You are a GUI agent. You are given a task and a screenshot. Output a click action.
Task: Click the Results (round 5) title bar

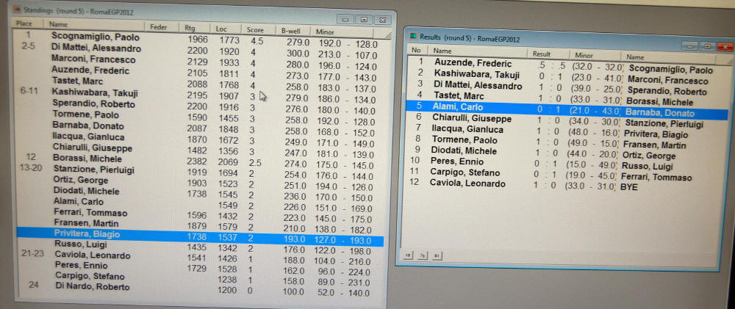(x=568, y=40)
